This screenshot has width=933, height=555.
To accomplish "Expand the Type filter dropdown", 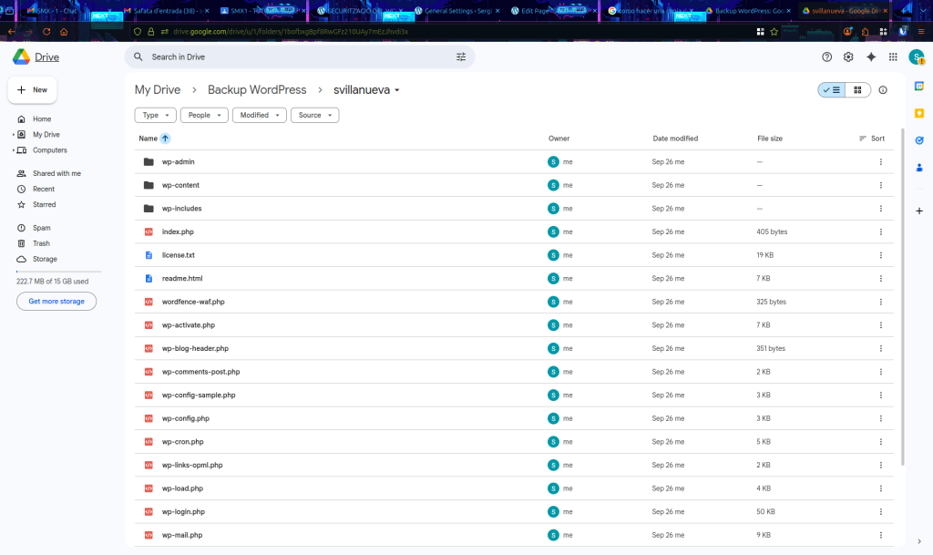I will point(155,116).
